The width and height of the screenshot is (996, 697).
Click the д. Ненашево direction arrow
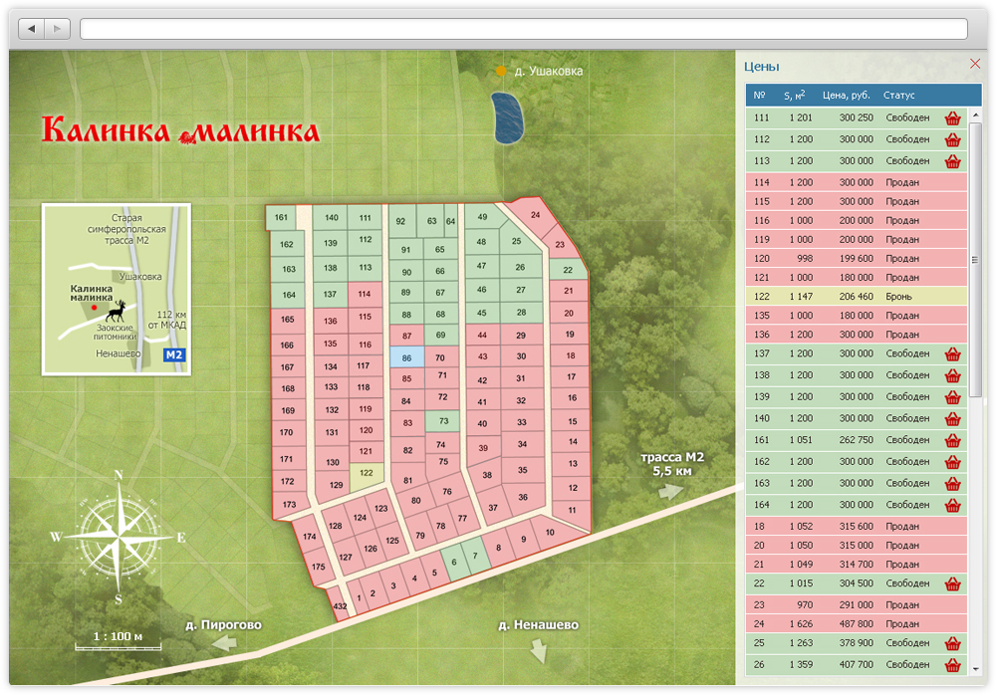pos(539,650)
